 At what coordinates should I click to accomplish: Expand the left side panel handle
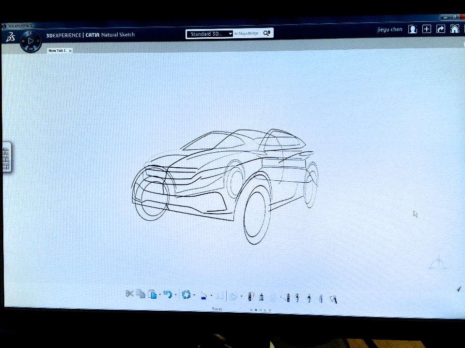6,157
